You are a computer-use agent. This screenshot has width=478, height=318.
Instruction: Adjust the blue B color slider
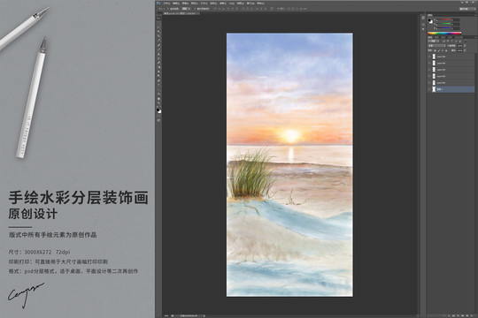pyautogui.click(x=443, y=28)
